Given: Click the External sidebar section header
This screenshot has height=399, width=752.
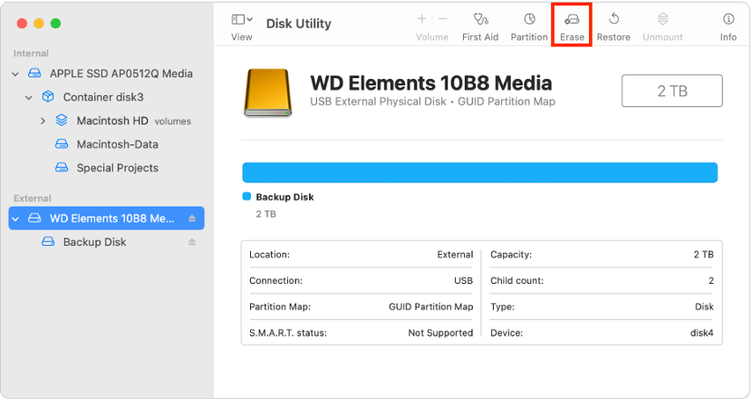Looking at the screenshot, I should (32, 199).
